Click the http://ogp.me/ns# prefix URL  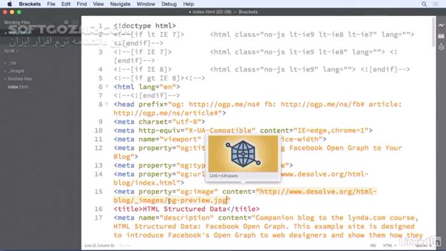pyautogui.click(x=224, y=104)
